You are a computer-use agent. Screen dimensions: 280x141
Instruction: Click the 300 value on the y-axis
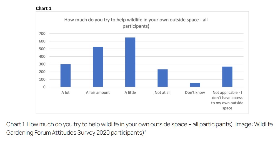click(x=42, y=64)
